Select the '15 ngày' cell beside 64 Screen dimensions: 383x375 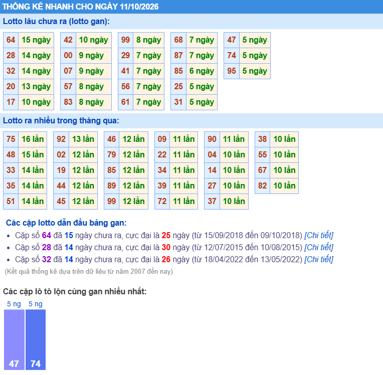point(36,40)
